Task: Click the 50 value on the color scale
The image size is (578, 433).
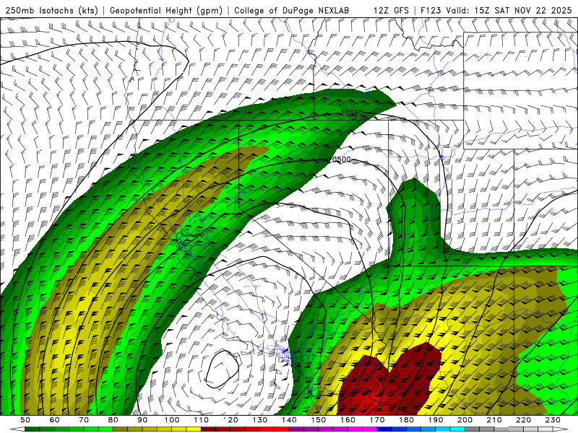Action: click(x=25, y=420)
